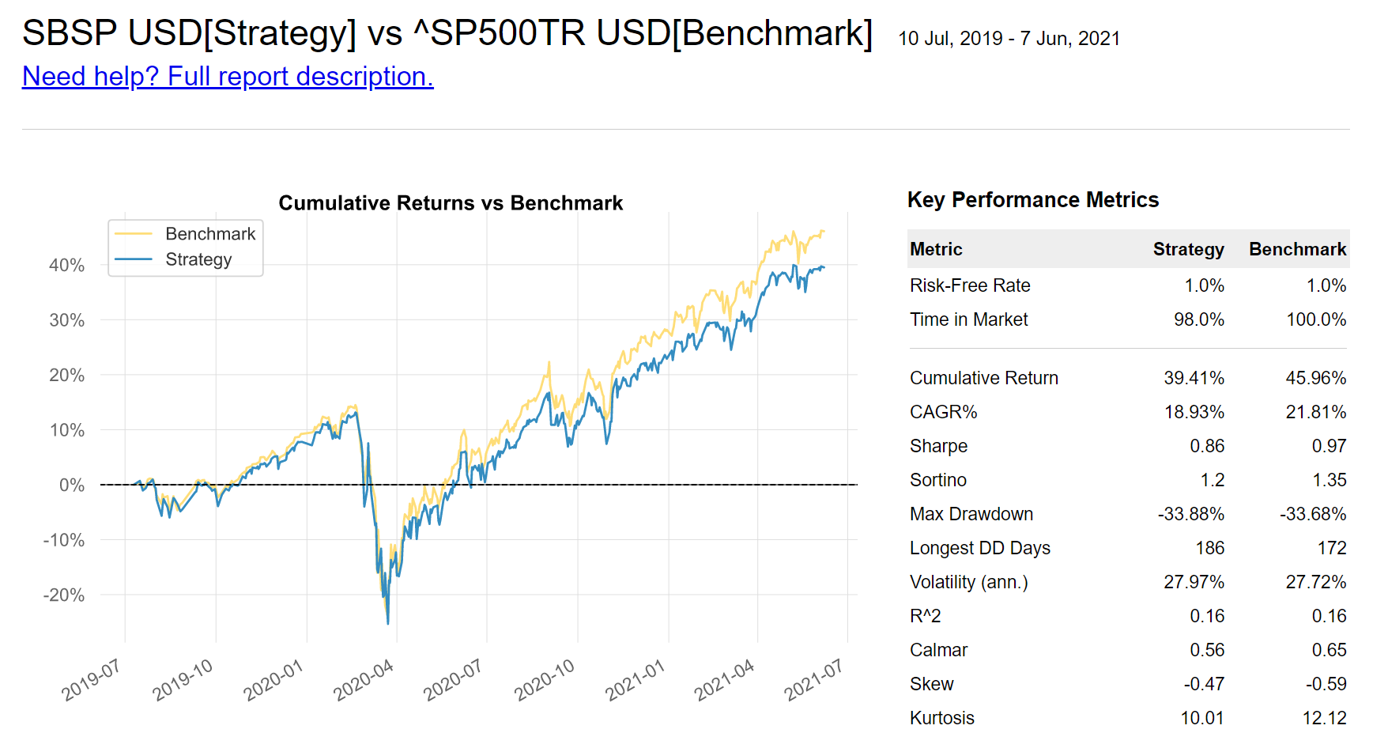The image size is (1388, 733).
Task: Click the Sortino benchmark value '1.35'
Action: pyautogui.click(x=1329, y=480)
